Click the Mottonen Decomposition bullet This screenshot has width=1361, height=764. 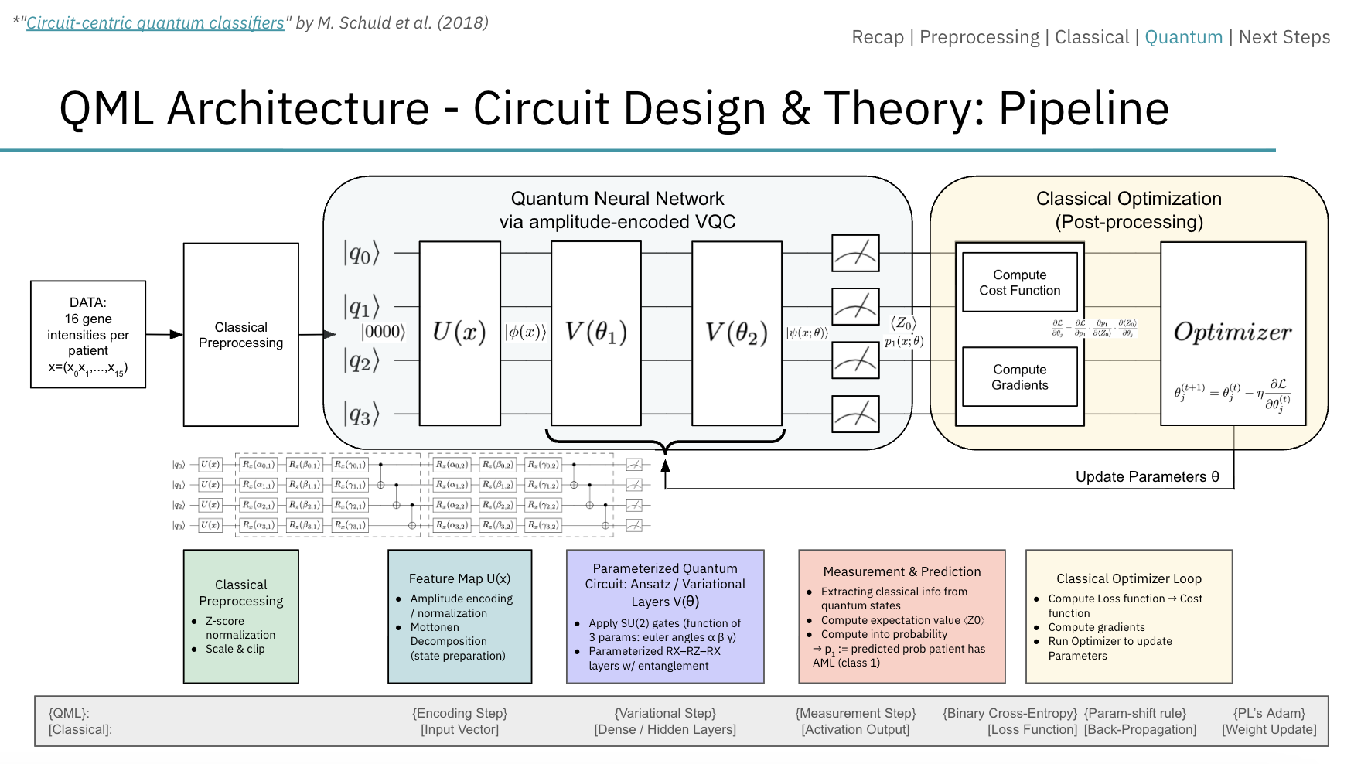(458, 641)
